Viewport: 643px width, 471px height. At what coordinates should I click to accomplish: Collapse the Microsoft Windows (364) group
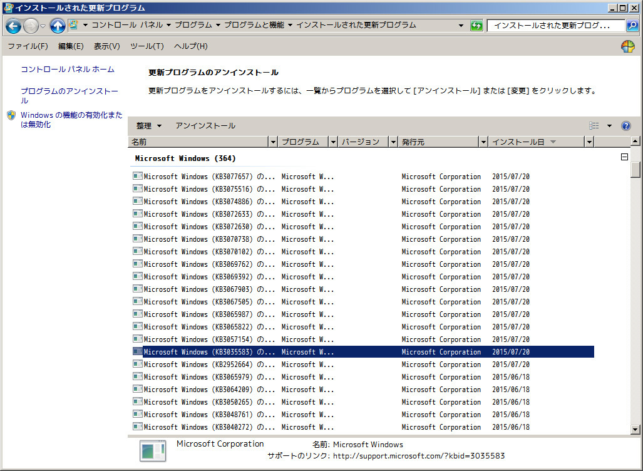(x=624, y=157)
